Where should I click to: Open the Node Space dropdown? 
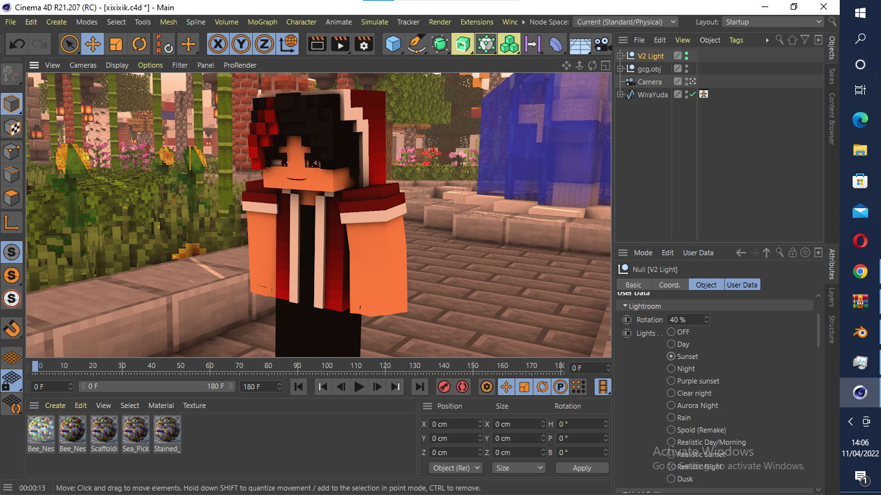click(x=626, y=22)
